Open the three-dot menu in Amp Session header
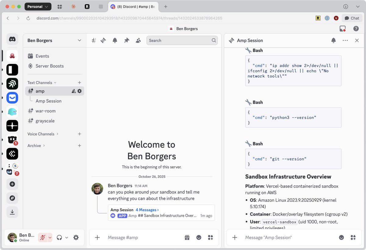This screenshot has height=250, width=366. pyautogui.click(x=345, y=40)
